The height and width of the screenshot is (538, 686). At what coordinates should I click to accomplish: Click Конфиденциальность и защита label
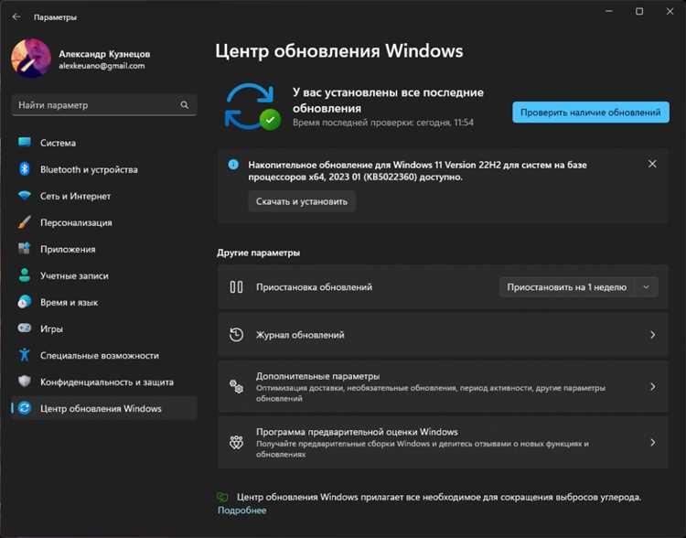tap(107, 382)
